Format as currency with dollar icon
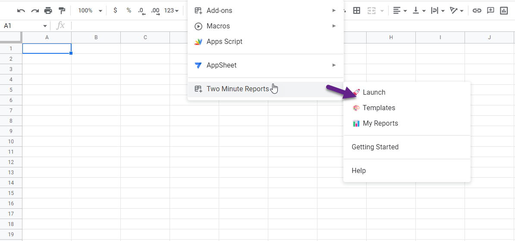Image resolution: width=515 pixels, height=241 pixels. pyautogui.click(x=115, y=10)
